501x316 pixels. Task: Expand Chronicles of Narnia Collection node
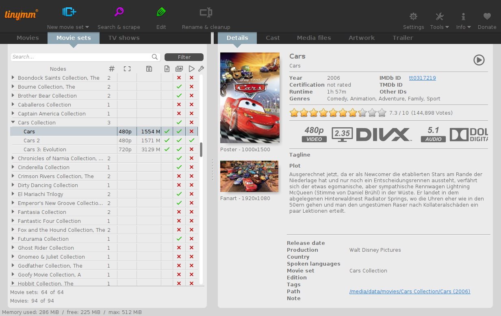(13, 158)
